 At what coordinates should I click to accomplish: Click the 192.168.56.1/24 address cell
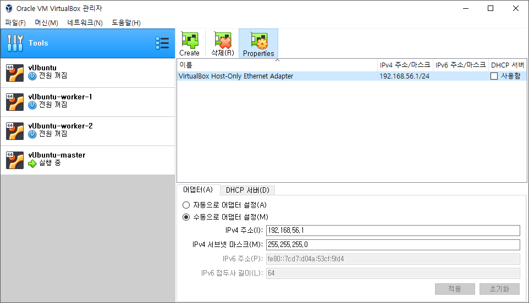pyautogui.click(x=405, y=76)
